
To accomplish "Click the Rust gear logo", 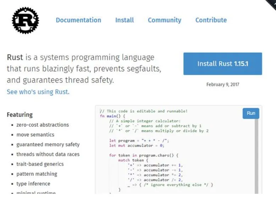I will 26,21.
